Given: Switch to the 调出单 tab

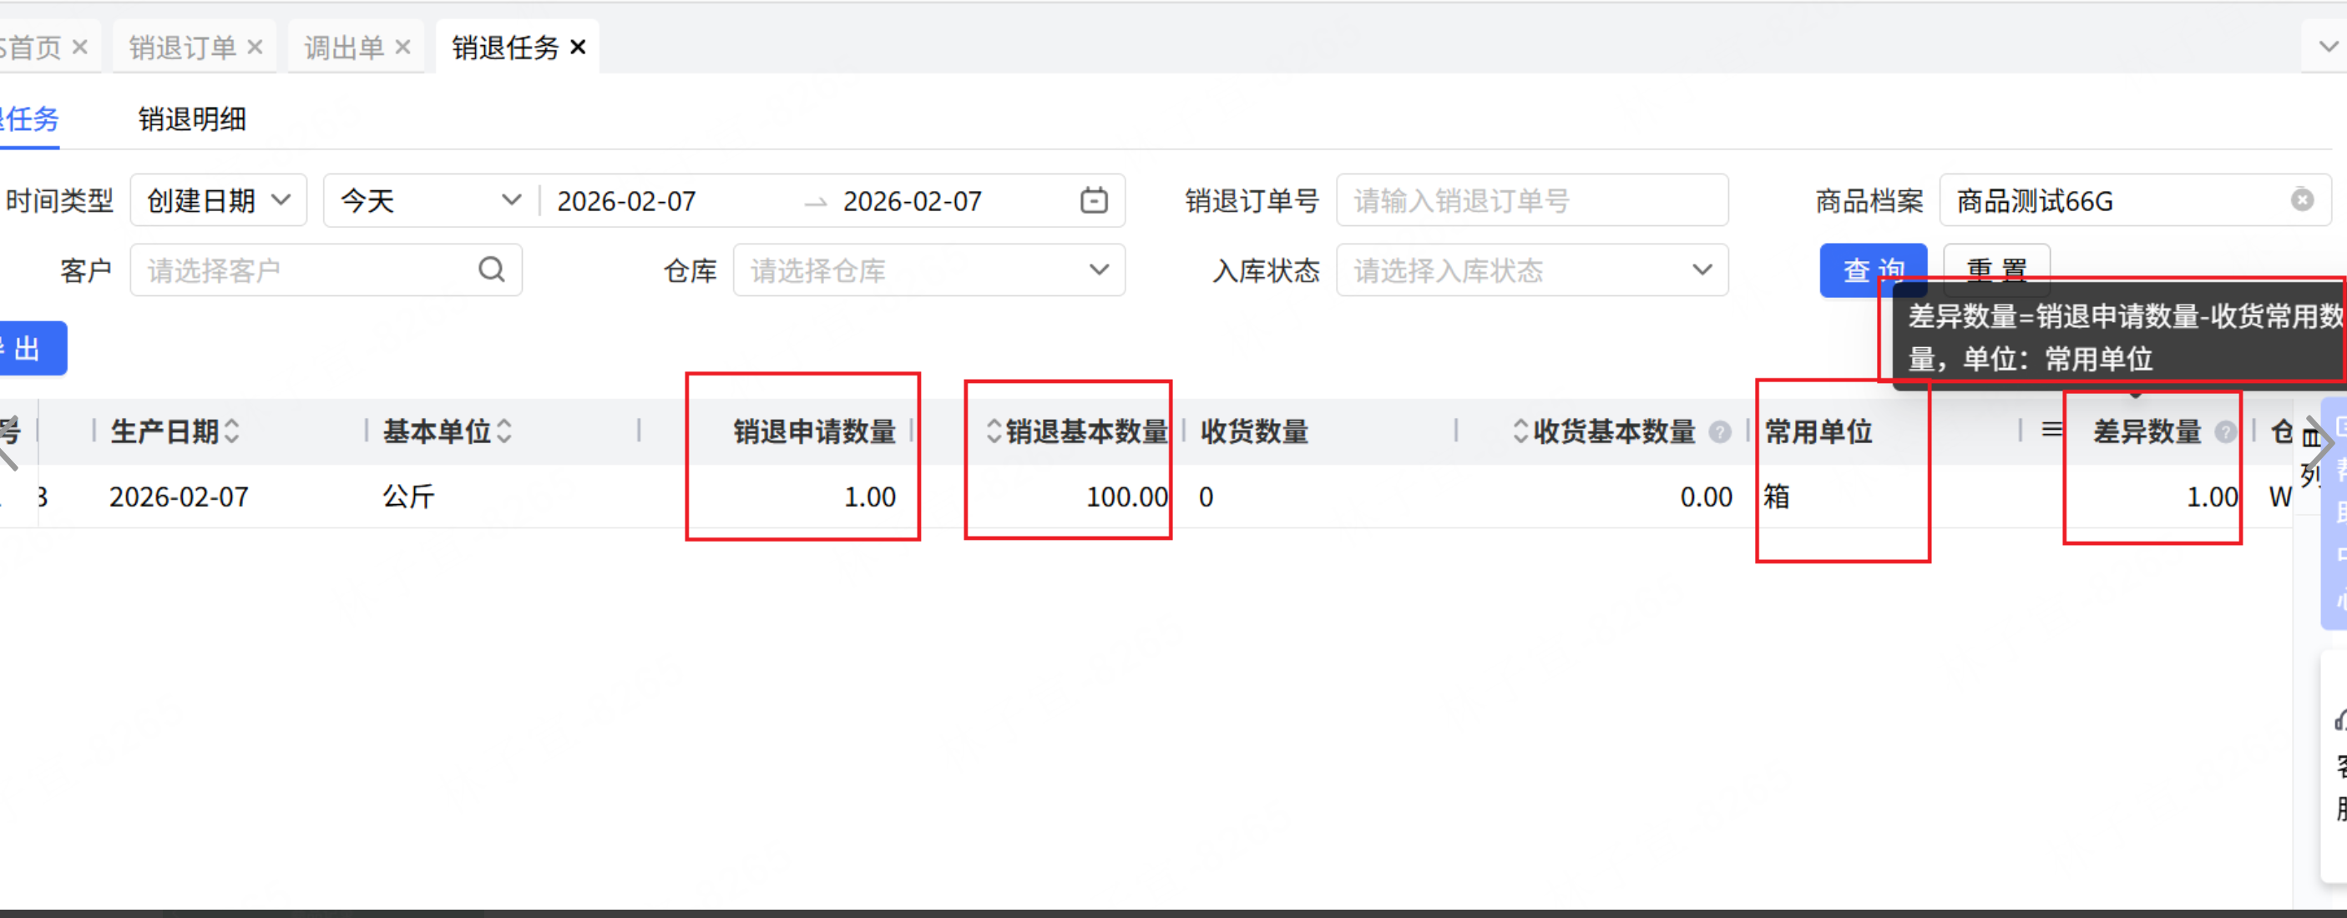Looking at the screenshot, I should 343,48.
